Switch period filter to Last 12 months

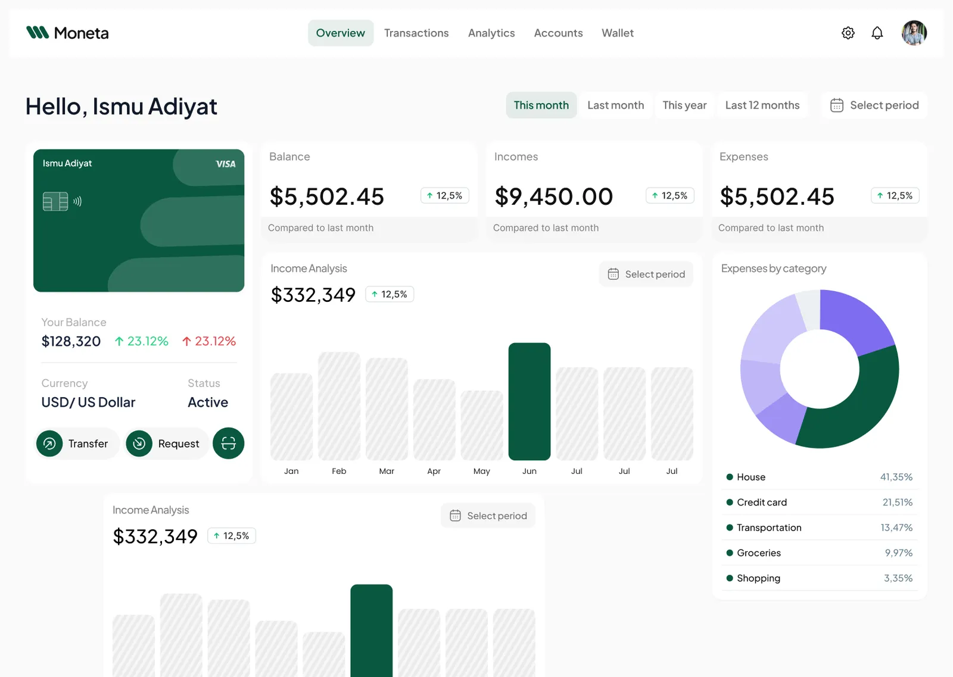pos(762,105)
